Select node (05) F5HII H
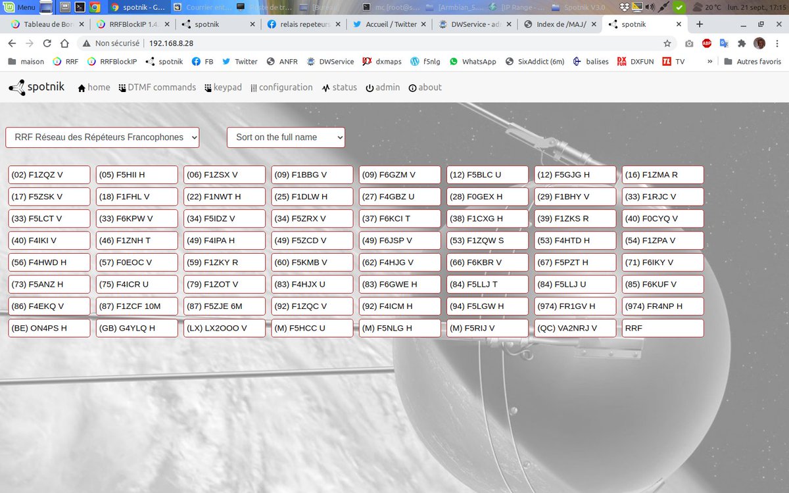The height and width of the screenshot is (493, 789). [137, 175]
